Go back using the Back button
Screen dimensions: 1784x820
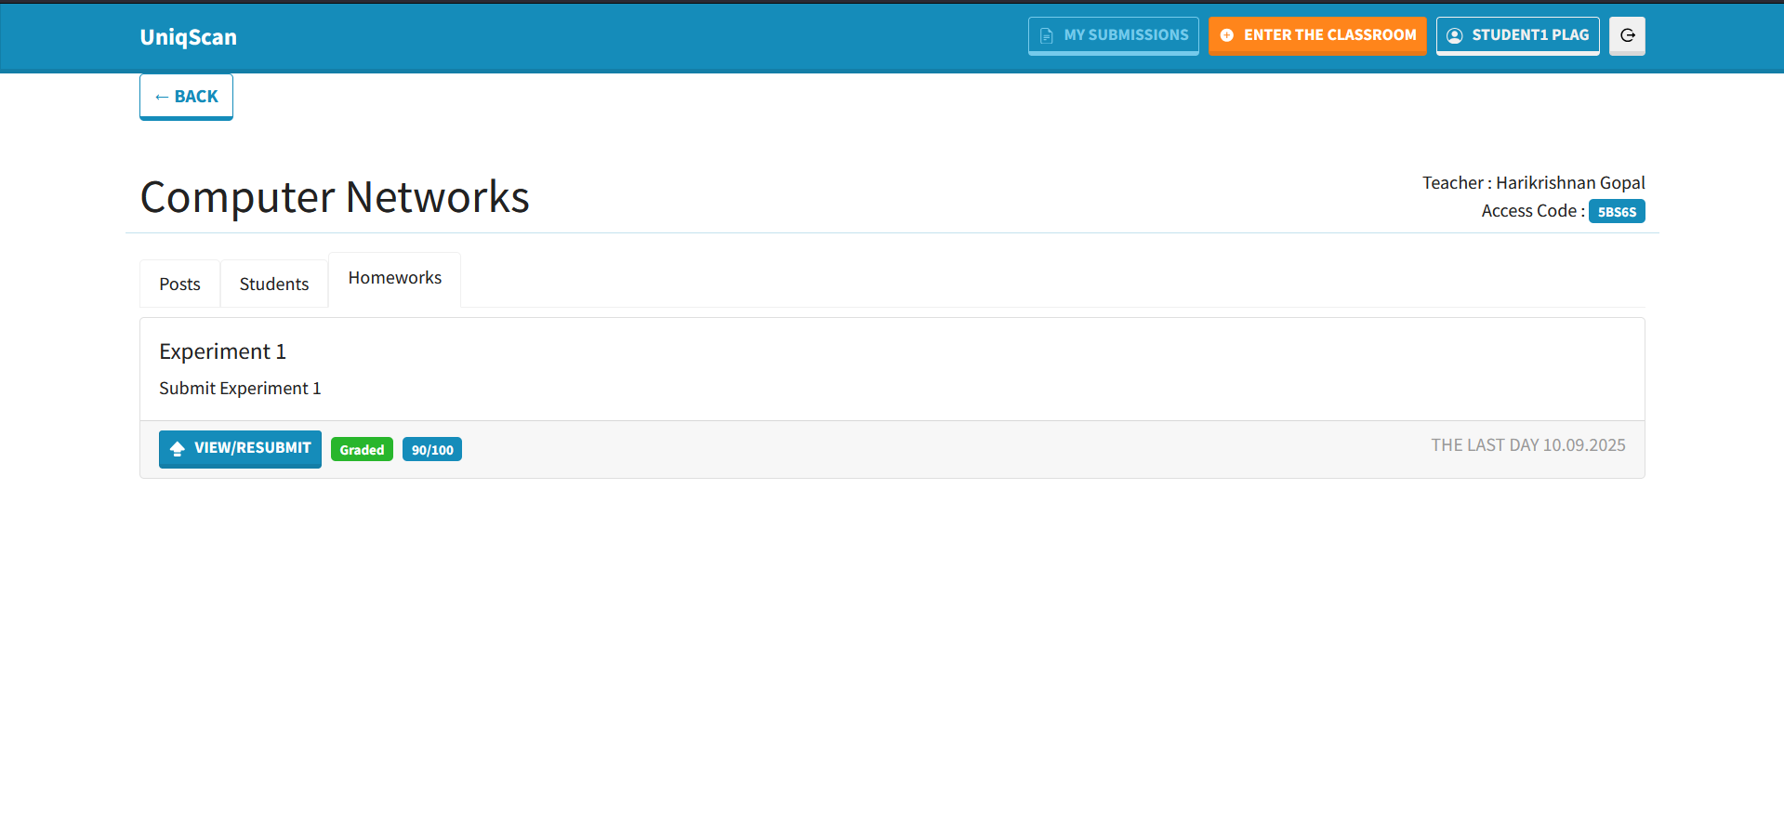click(186, 97)
